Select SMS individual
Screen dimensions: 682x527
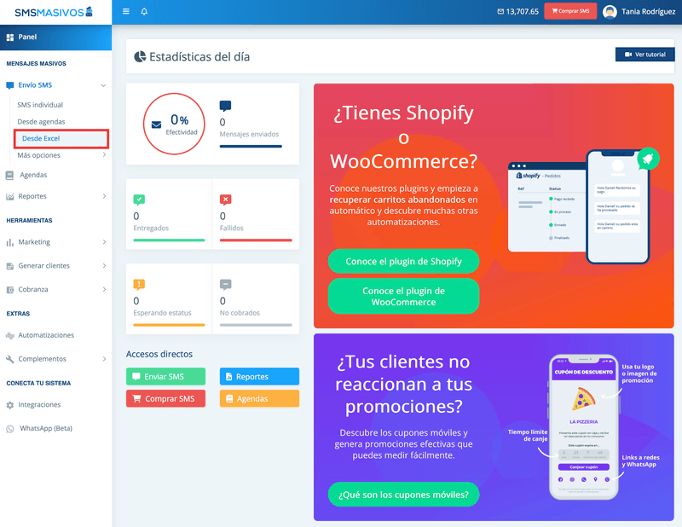(40, 105)
